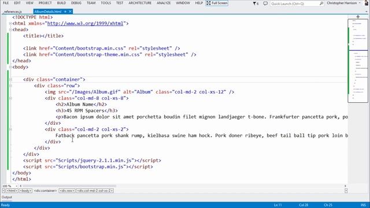370x208 pixels.
Task: Click the Album Name h2 line
Action: 81,104
